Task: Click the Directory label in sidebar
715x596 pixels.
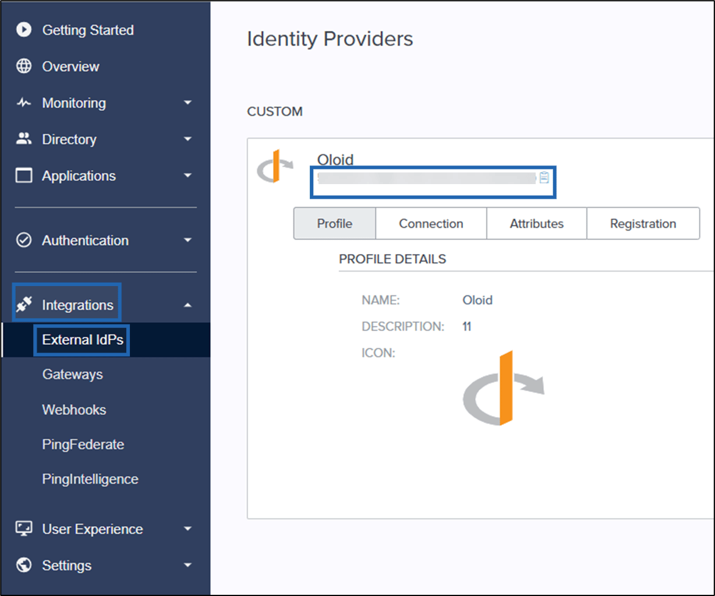Action: [x=69, y=139]
